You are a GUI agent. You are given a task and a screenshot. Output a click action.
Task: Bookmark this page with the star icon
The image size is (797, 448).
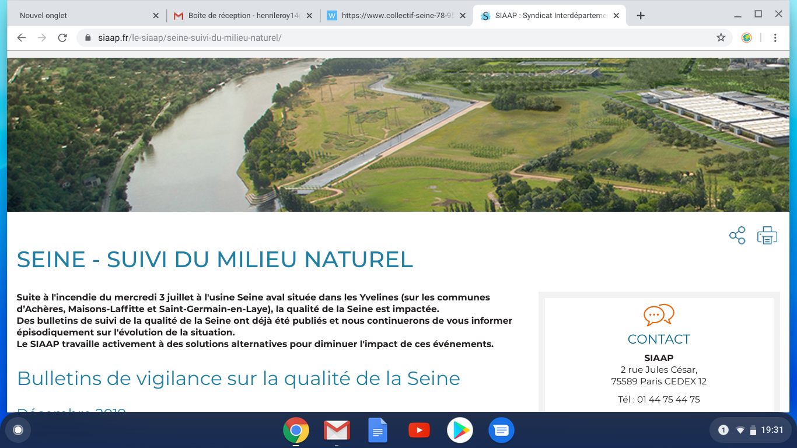pyautogui.click(x=721, y=38)
